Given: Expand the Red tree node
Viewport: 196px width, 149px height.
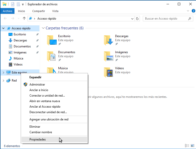Looking at the screenshot, I should [x=3, y=81].
